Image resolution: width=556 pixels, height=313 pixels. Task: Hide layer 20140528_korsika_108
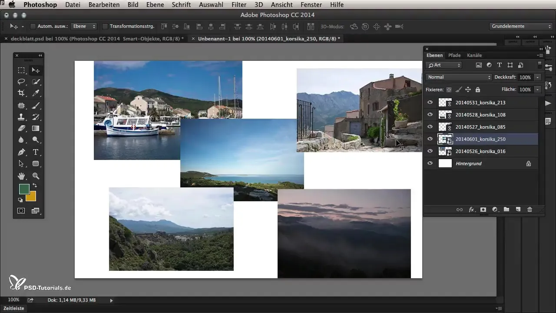[430, 115]
